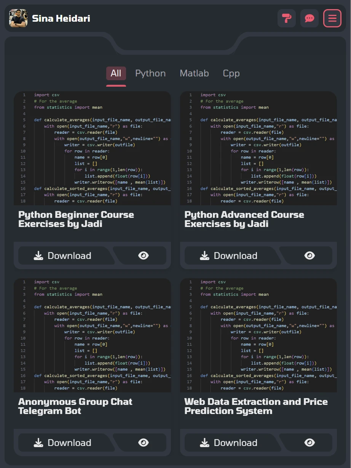Screen dimensions: 351x468
Task: Click the Sina Heidari name in header
Action: coord(61,18)
